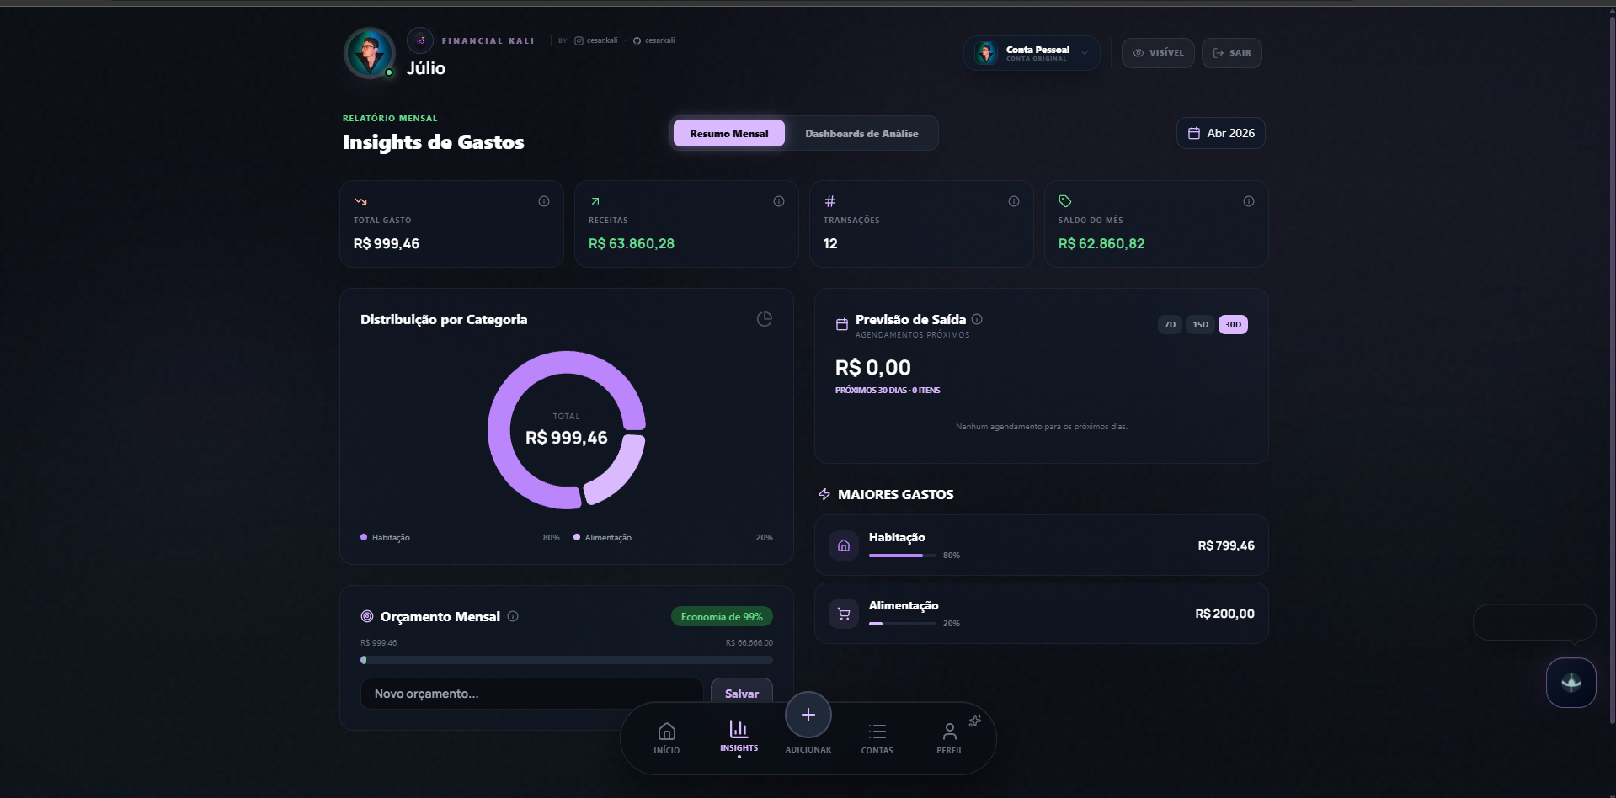Switch to the Dashboards de Análise tab

point(861,132)
